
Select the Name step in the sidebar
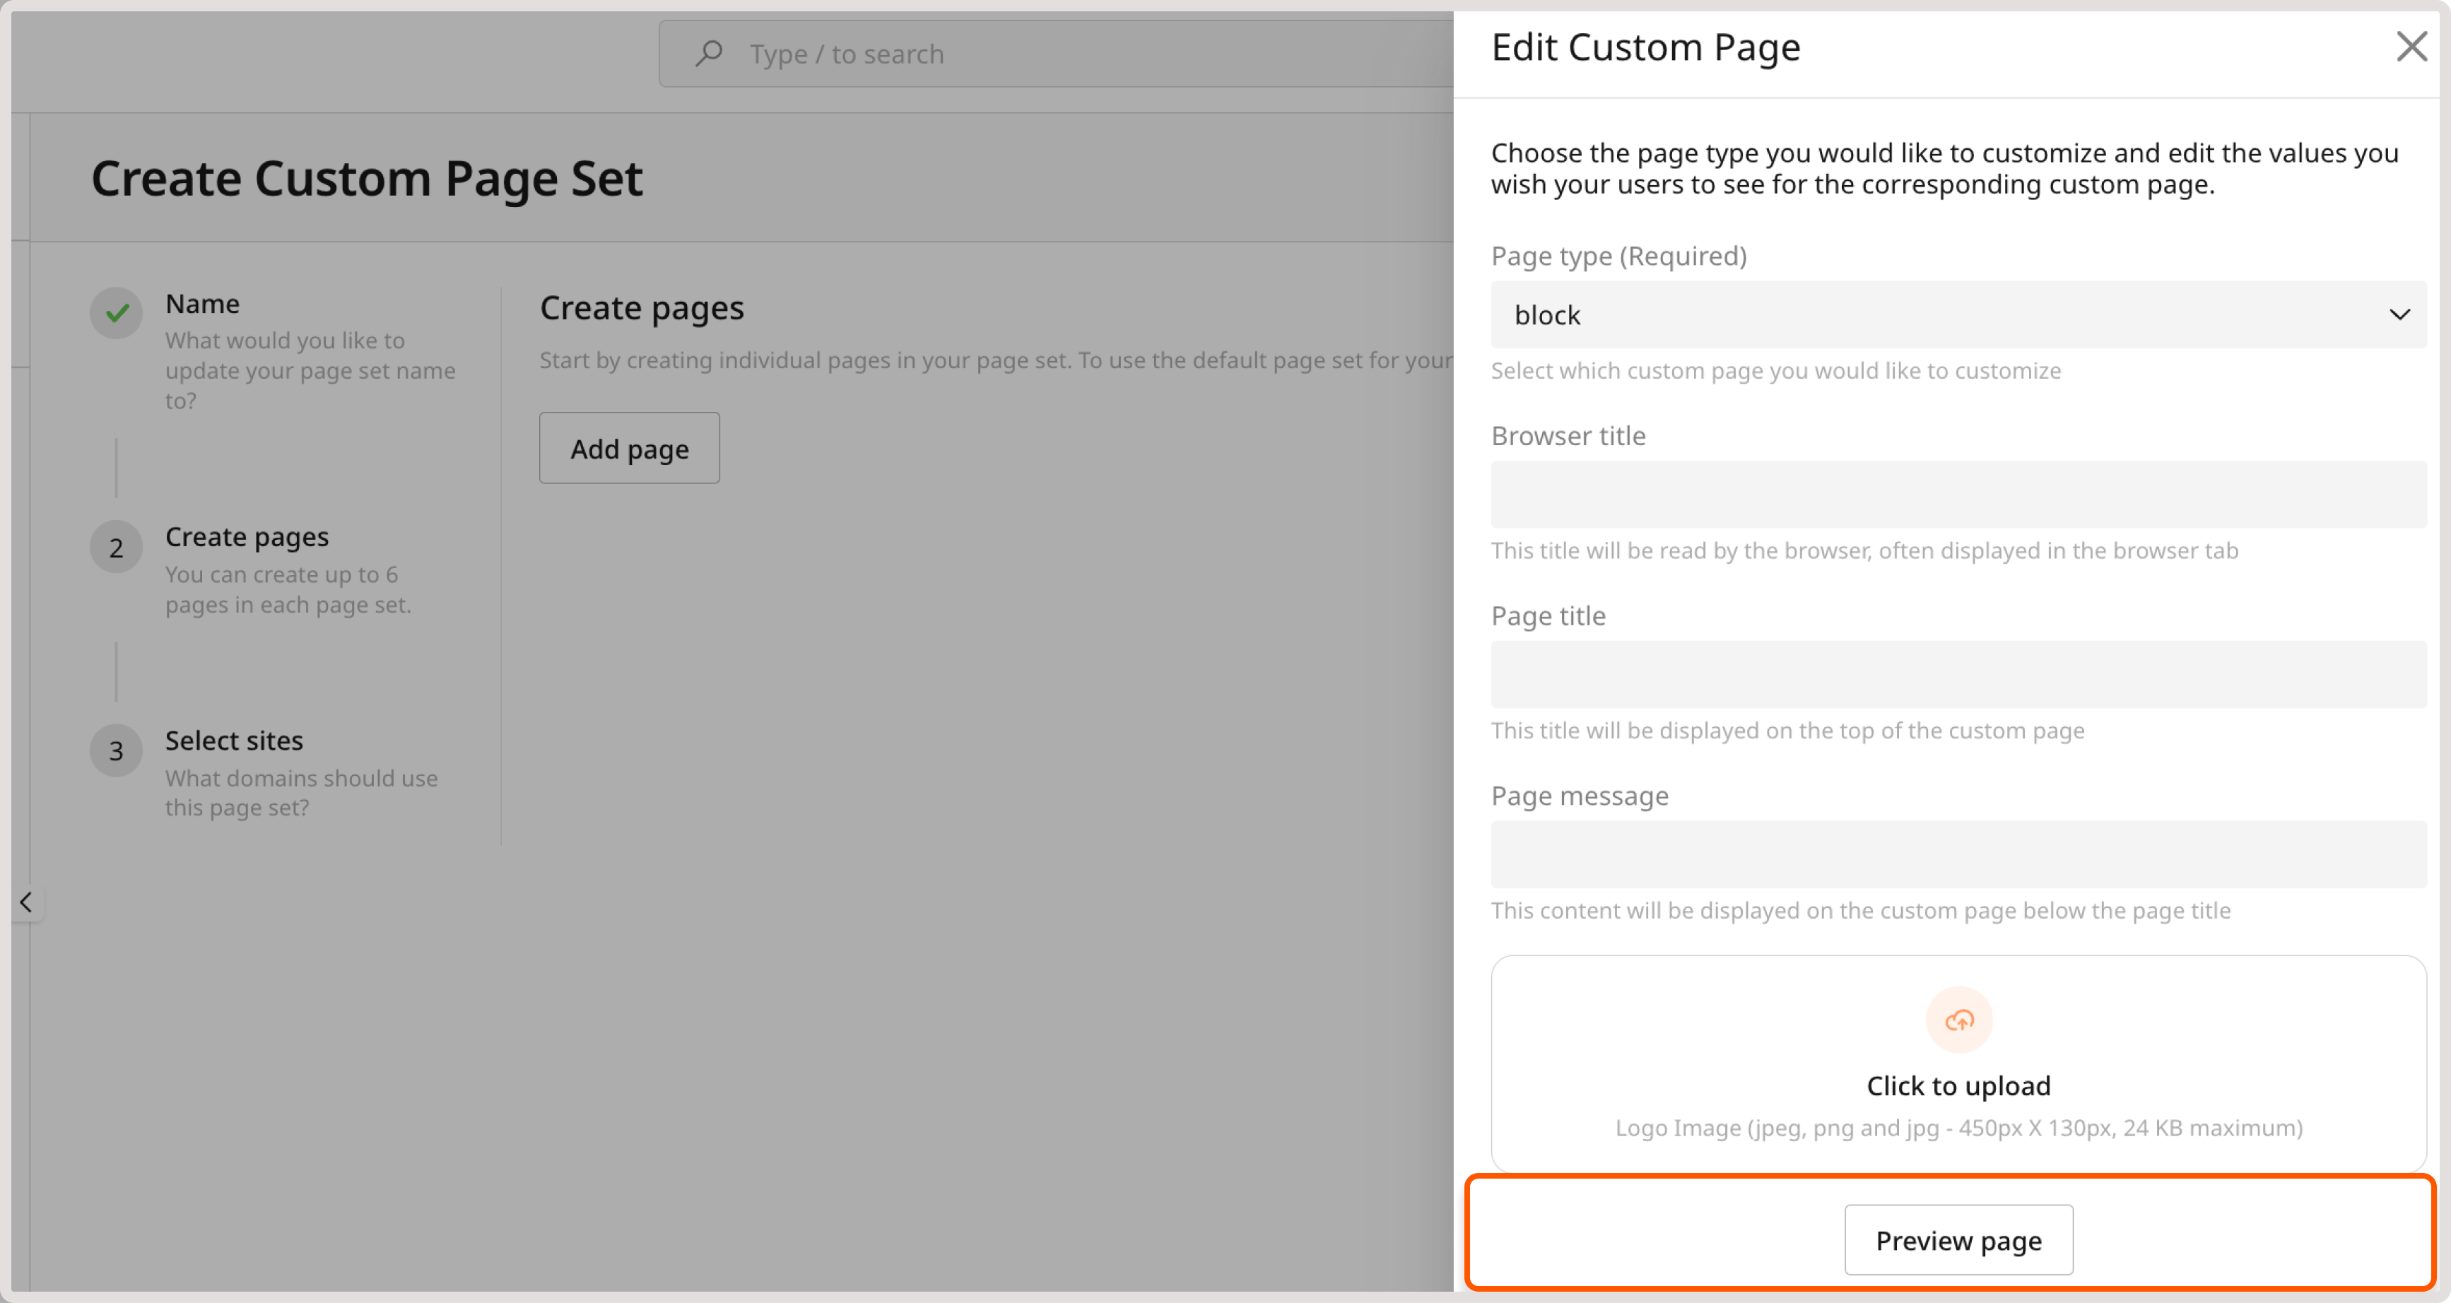pos(203,302)
